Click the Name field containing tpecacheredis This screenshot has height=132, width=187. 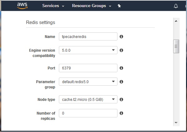click(88, 36)
